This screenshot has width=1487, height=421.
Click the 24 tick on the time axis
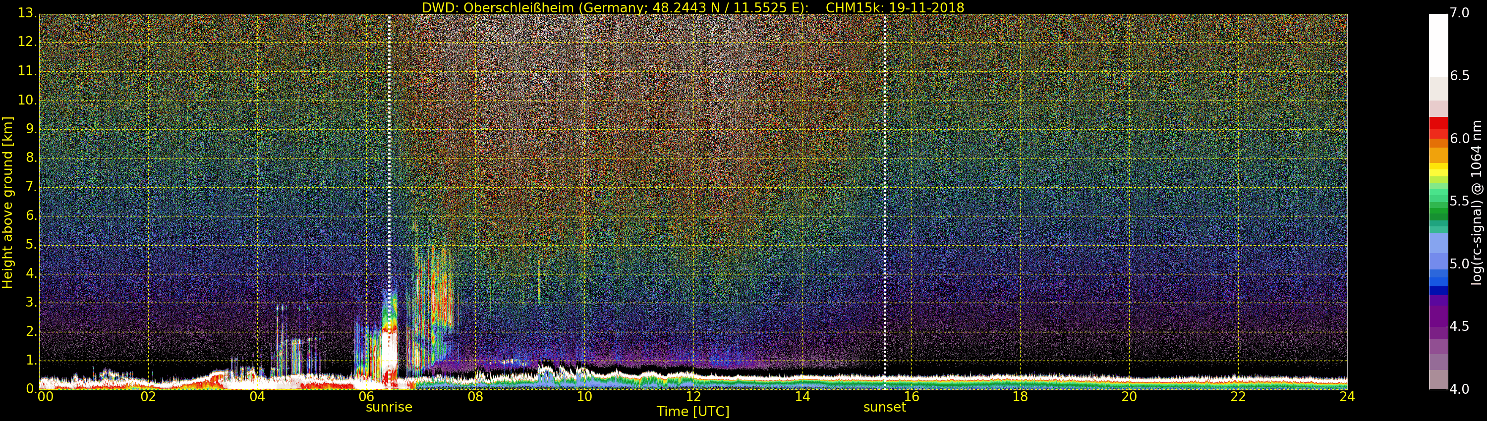[1347, 397]
